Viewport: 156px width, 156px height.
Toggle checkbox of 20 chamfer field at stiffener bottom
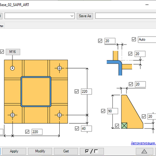tap(144, 116)
